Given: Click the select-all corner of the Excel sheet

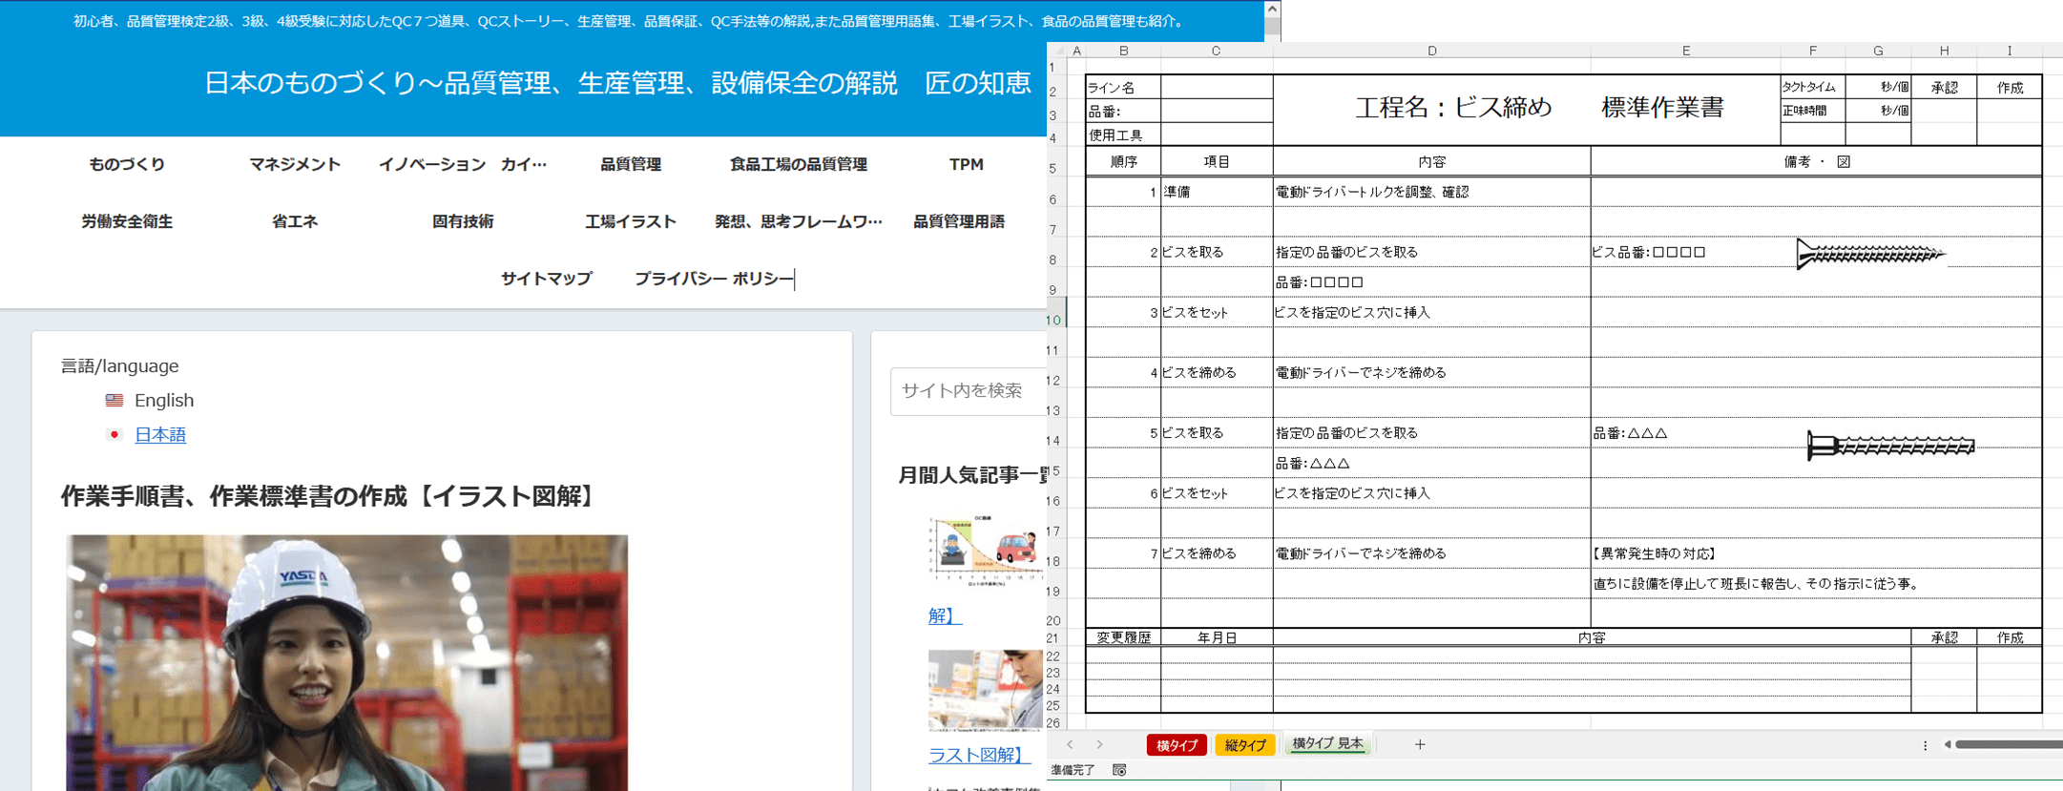Looking at the screenshot, I should point(1056,51).
